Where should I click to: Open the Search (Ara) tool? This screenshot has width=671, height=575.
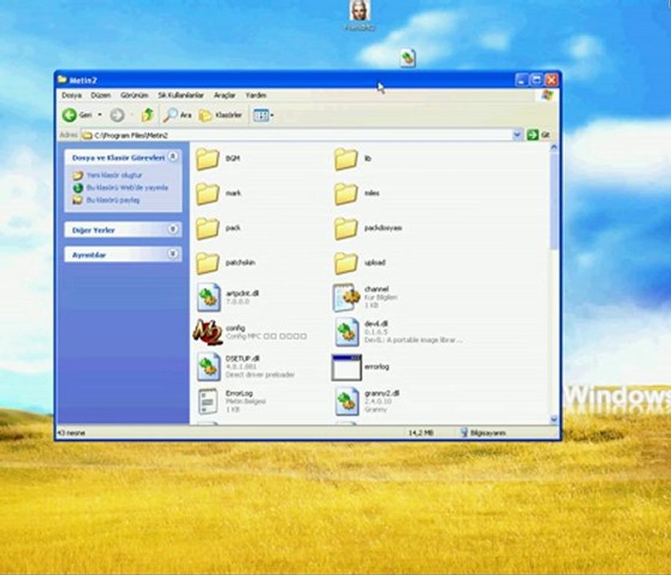[177, 115]
